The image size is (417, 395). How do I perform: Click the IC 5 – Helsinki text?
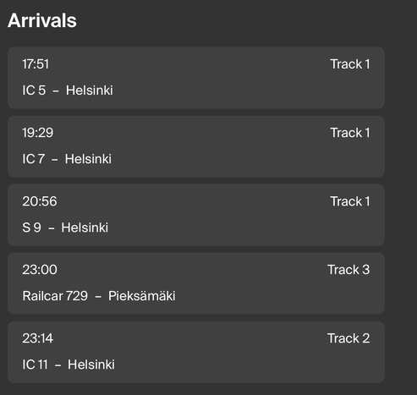68,91
